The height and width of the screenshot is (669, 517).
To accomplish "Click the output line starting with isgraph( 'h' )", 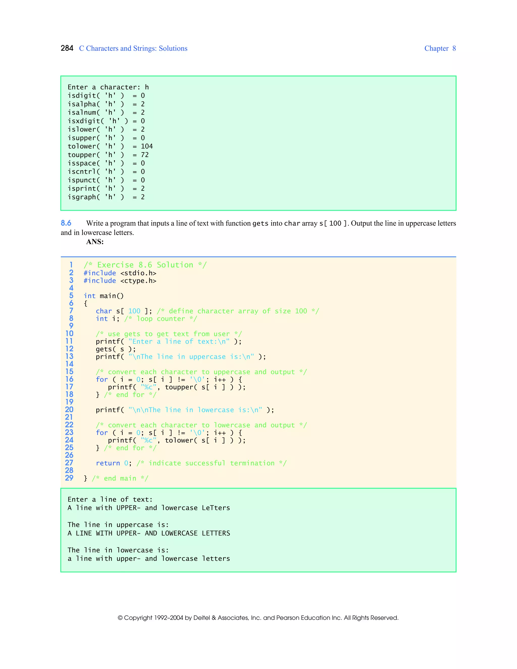I will [106, 197].
